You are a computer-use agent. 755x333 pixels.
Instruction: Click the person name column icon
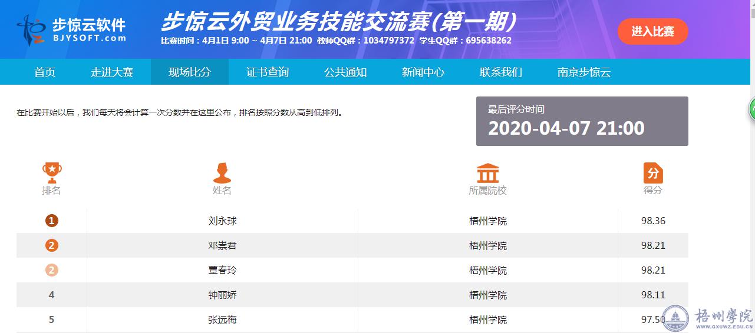(222, 172)
